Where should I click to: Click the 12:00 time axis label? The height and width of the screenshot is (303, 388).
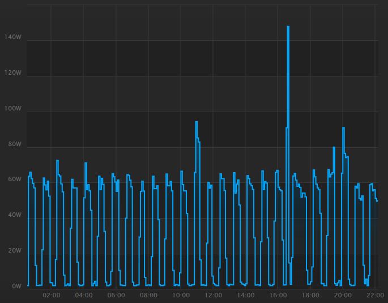click(x=213, y=295)
